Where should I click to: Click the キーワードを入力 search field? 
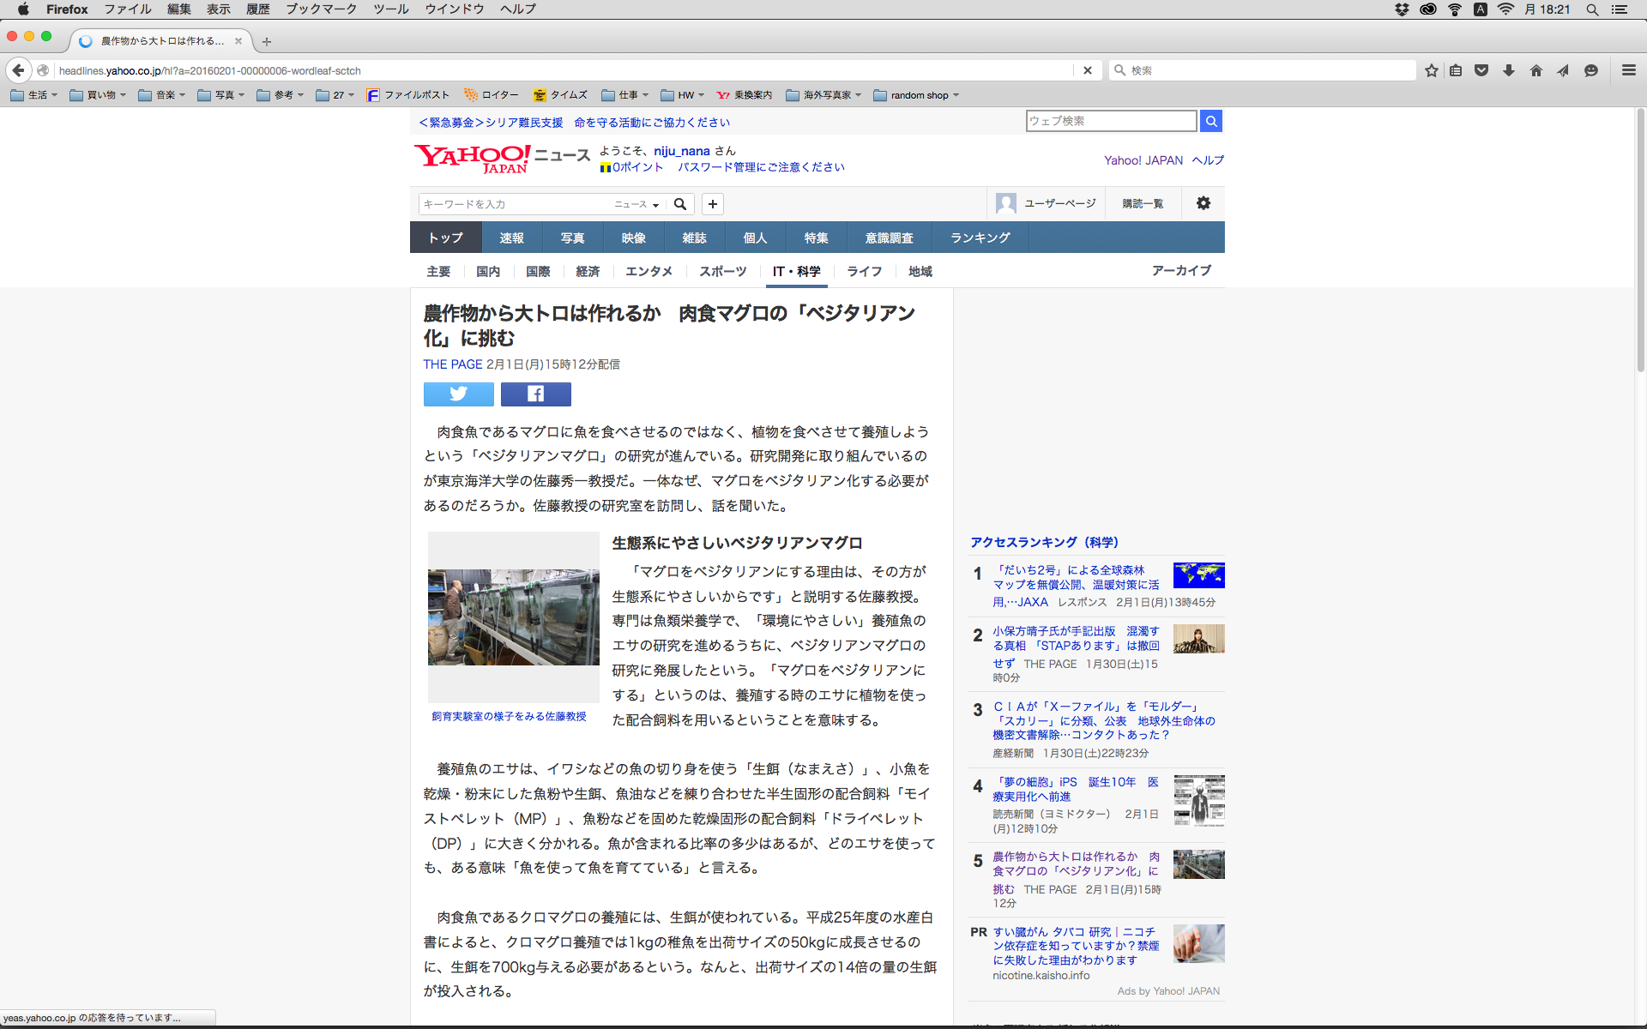515,204
